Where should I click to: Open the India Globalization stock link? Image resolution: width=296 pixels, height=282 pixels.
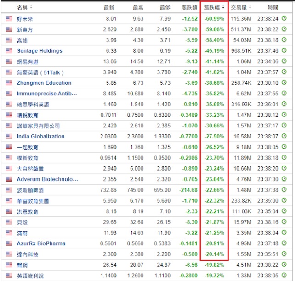point(40,136)
